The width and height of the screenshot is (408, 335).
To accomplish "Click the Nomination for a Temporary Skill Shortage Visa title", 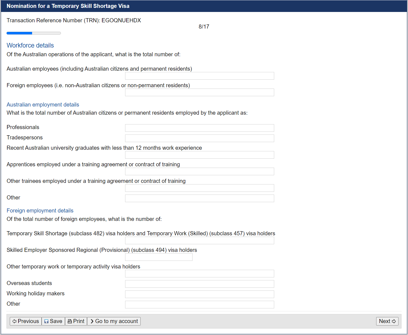I will [x=68, y=6].
